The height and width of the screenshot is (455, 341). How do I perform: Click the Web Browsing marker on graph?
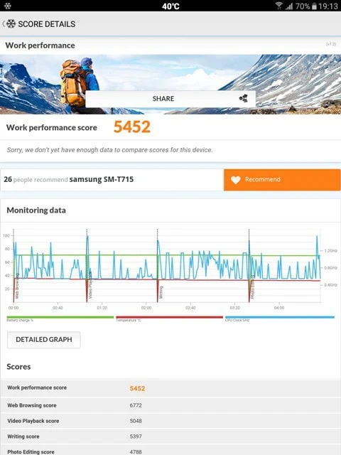(17, 286)
